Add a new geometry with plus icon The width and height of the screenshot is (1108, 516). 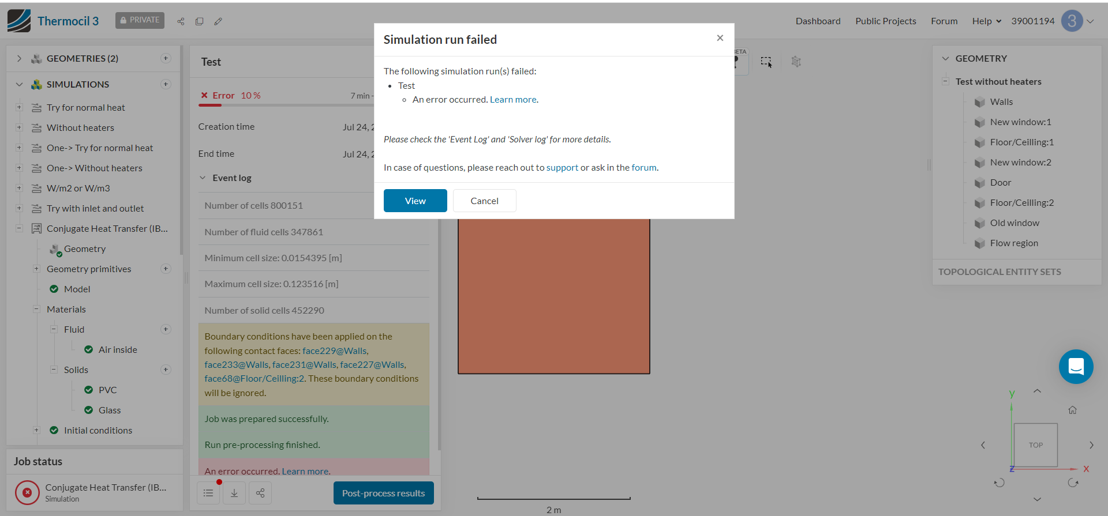[166, 58]
